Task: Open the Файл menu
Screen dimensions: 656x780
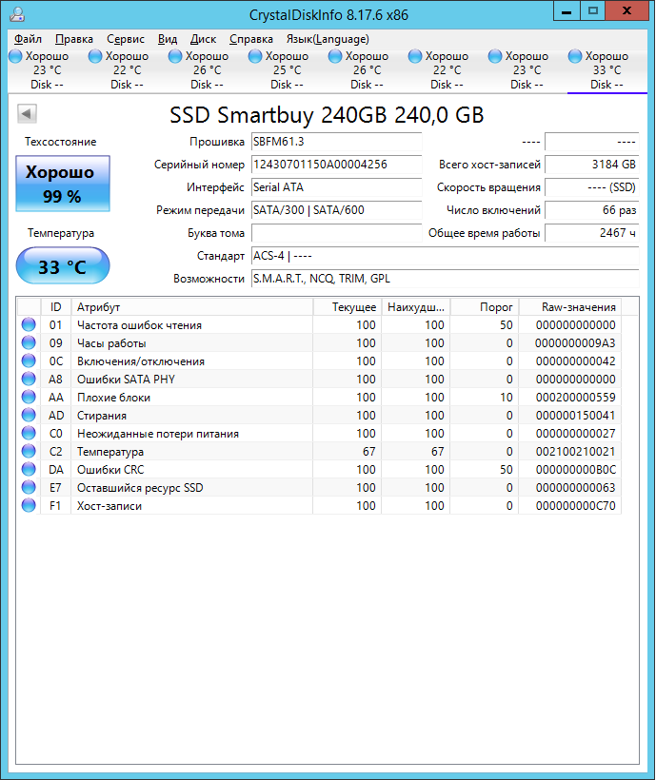Action: point(28,39)
